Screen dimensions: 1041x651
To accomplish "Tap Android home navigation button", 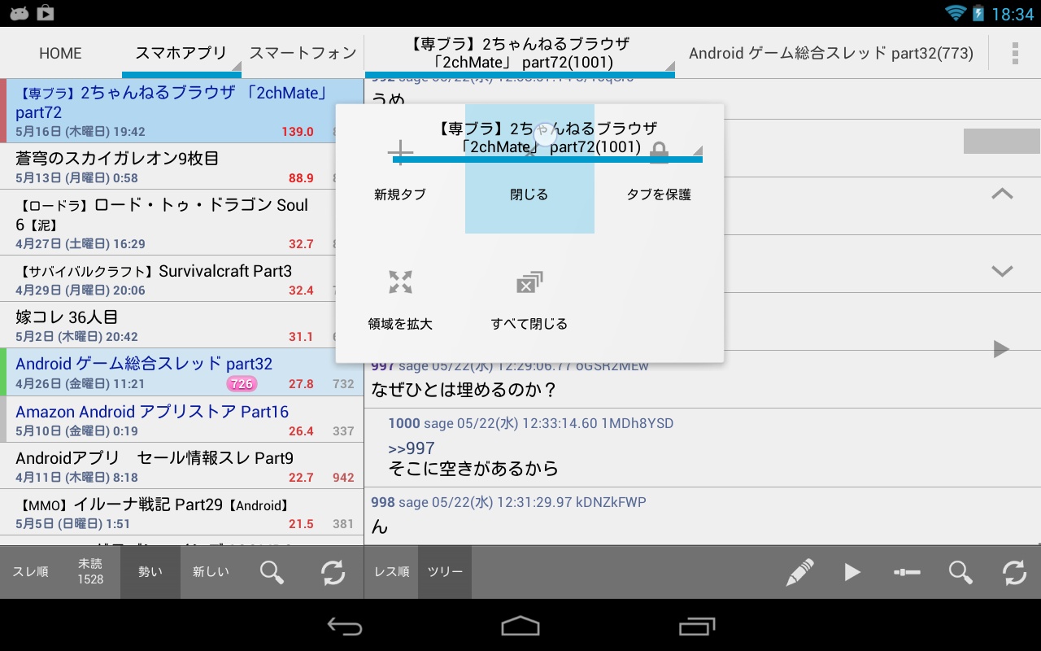I will point(520,626).
